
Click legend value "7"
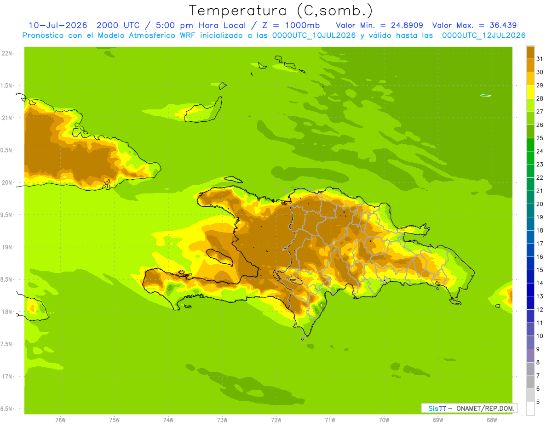pos(538,375)
